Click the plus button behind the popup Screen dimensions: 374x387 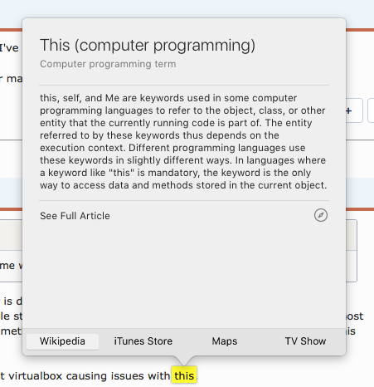tap(354, 110)
